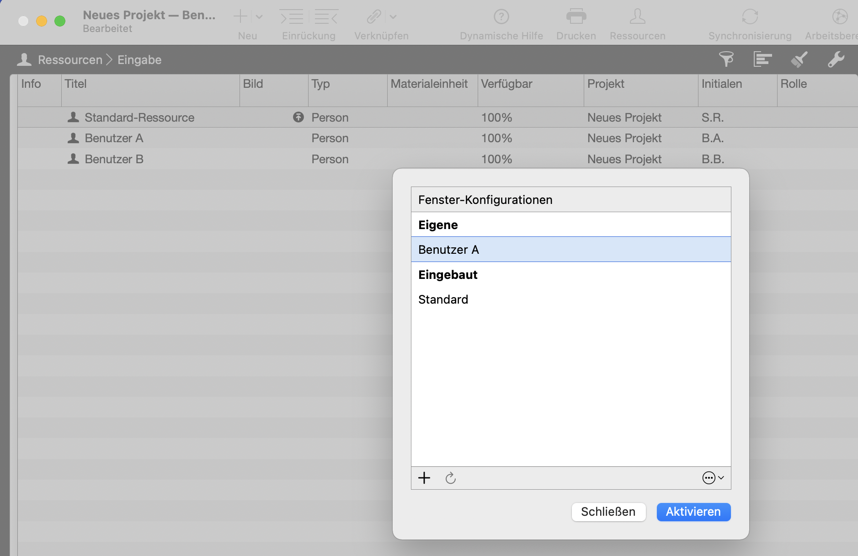Open the filter funnel icon
The height and width of the screenshot is (556, 858).
coord(726,59)
